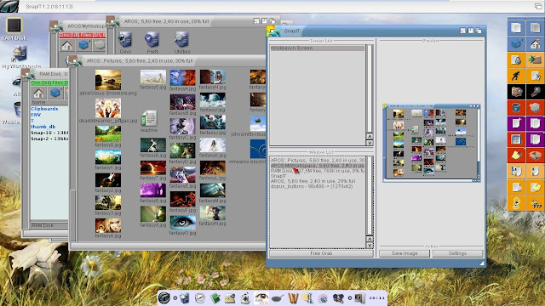Screen dimensions: 545x306
Task: Select the readme file in Pictures window
Action: coord(149,121)
